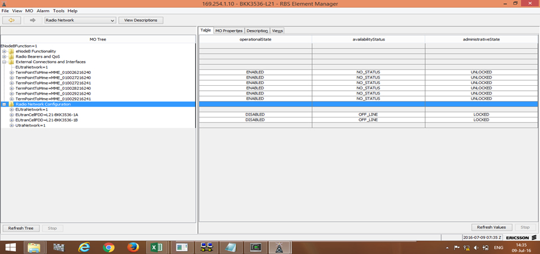Select TermPointToMme=MME_01027216240 tree item
540x254 pixels.
tap(53, 78)
